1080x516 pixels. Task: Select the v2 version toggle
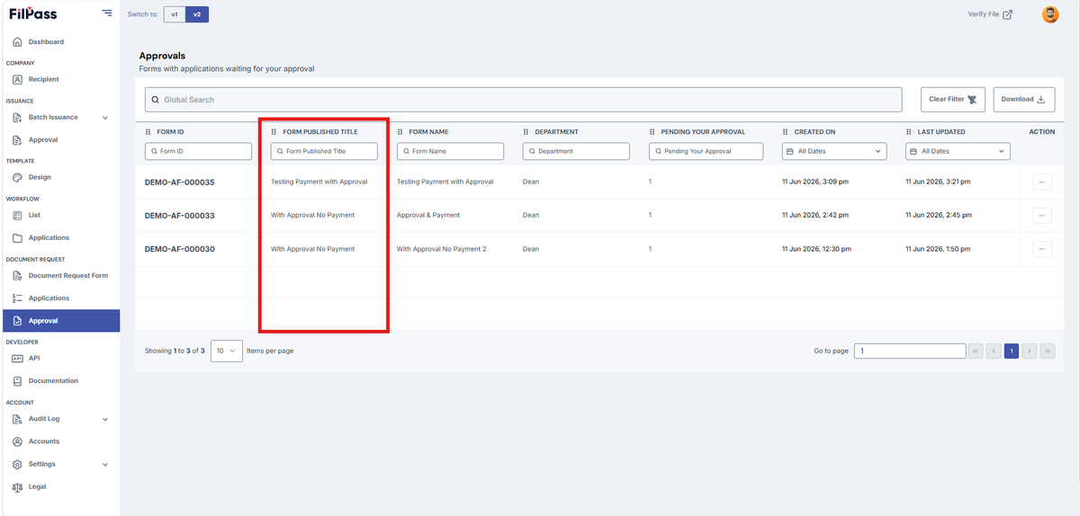point(197,14)
